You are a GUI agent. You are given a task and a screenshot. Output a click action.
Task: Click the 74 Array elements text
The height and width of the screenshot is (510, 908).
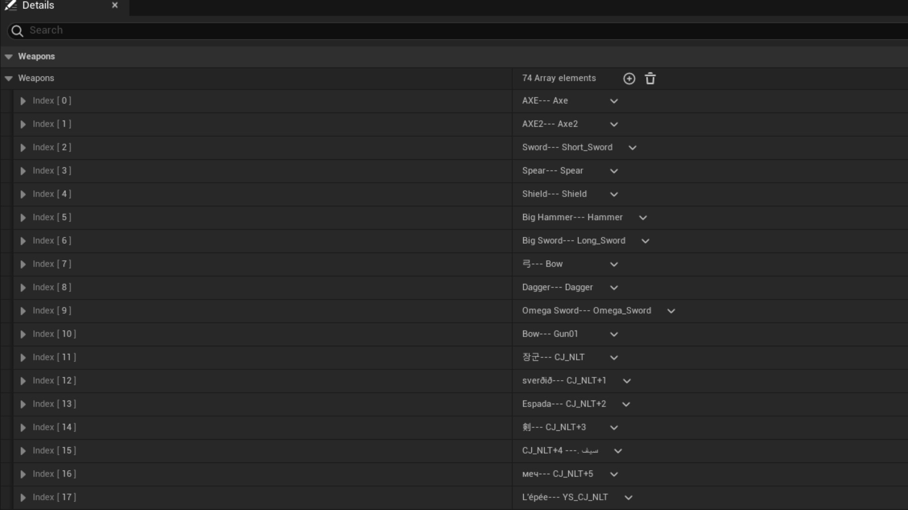[559, 78]
